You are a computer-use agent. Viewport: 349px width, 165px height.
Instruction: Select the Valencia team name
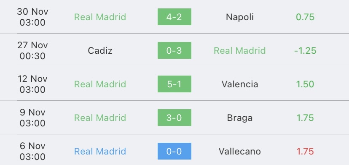240,84
